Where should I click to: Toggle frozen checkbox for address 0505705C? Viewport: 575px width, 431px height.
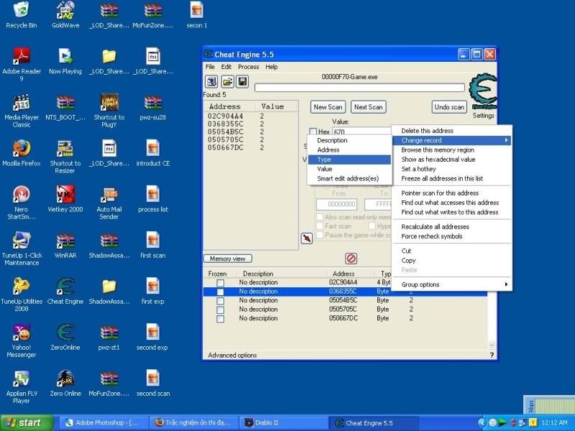point(221,310)
